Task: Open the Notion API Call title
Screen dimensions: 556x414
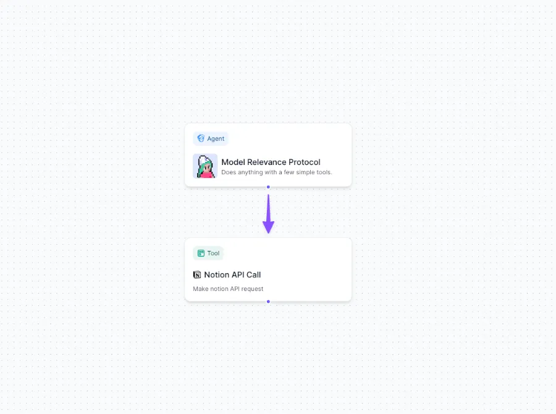Action: point(232,275)
